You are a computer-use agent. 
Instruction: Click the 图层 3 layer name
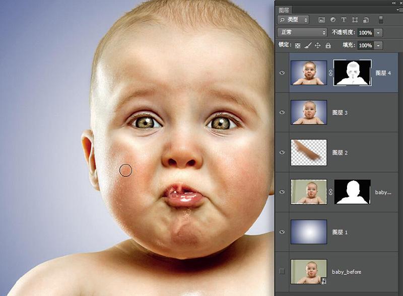[340, 113]
